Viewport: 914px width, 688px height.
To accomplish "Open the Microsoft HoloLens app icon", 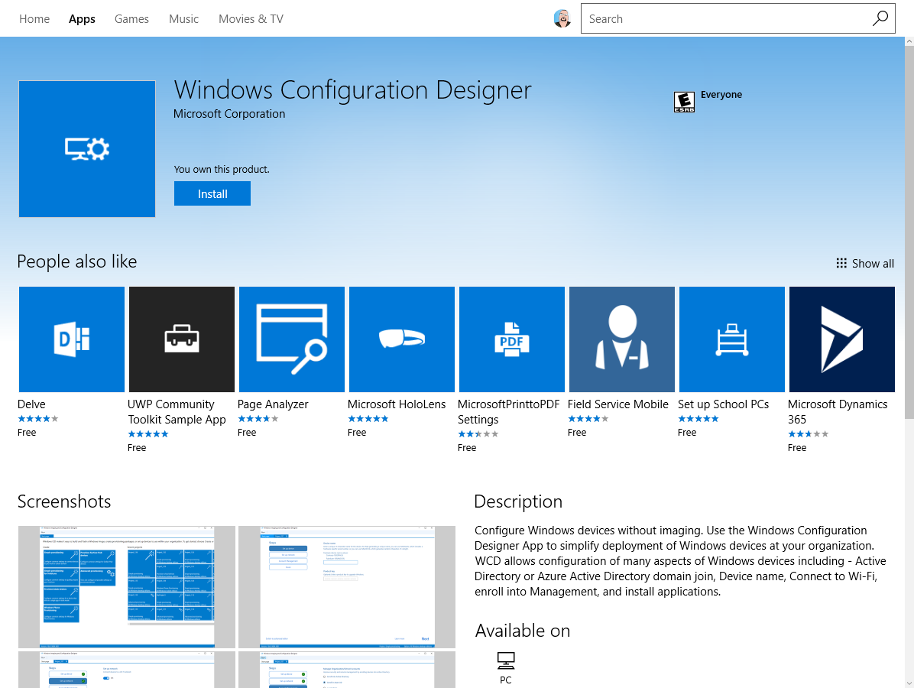I will point(402,339).
